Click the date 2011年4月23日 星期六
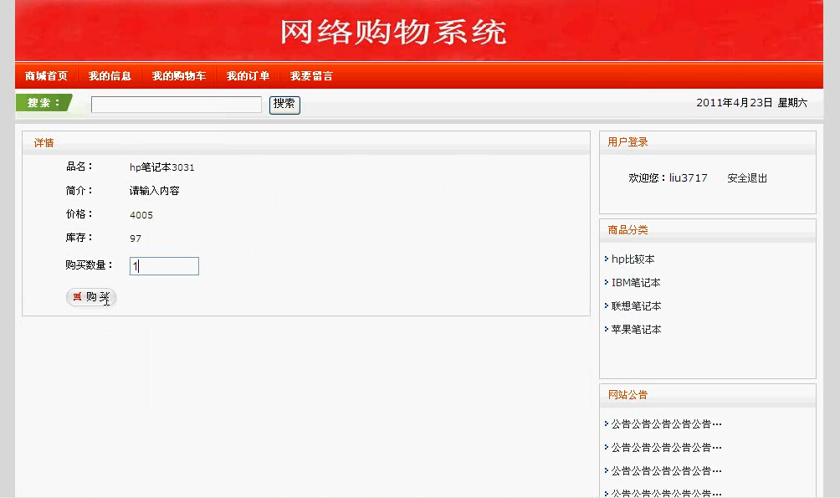Viewport: 840px width, 498px height. pos(751,102)
